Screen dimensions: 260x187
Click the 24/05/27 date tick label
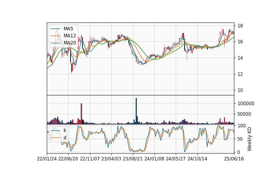pyautogui.click(x=176, y=159)
